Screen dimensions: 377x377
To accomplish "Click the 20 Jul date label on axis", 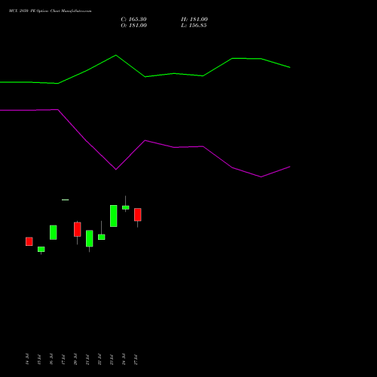I will point(75,359).
